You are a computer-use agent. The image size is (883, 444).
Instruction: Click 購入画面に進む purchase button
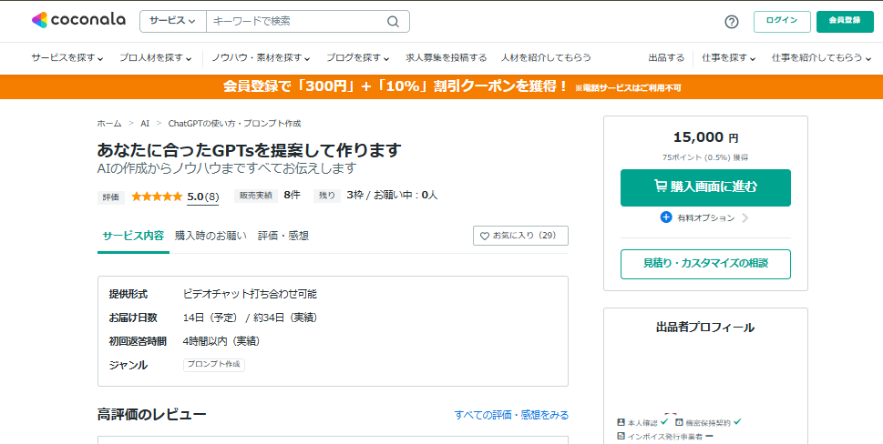[705, 187]
